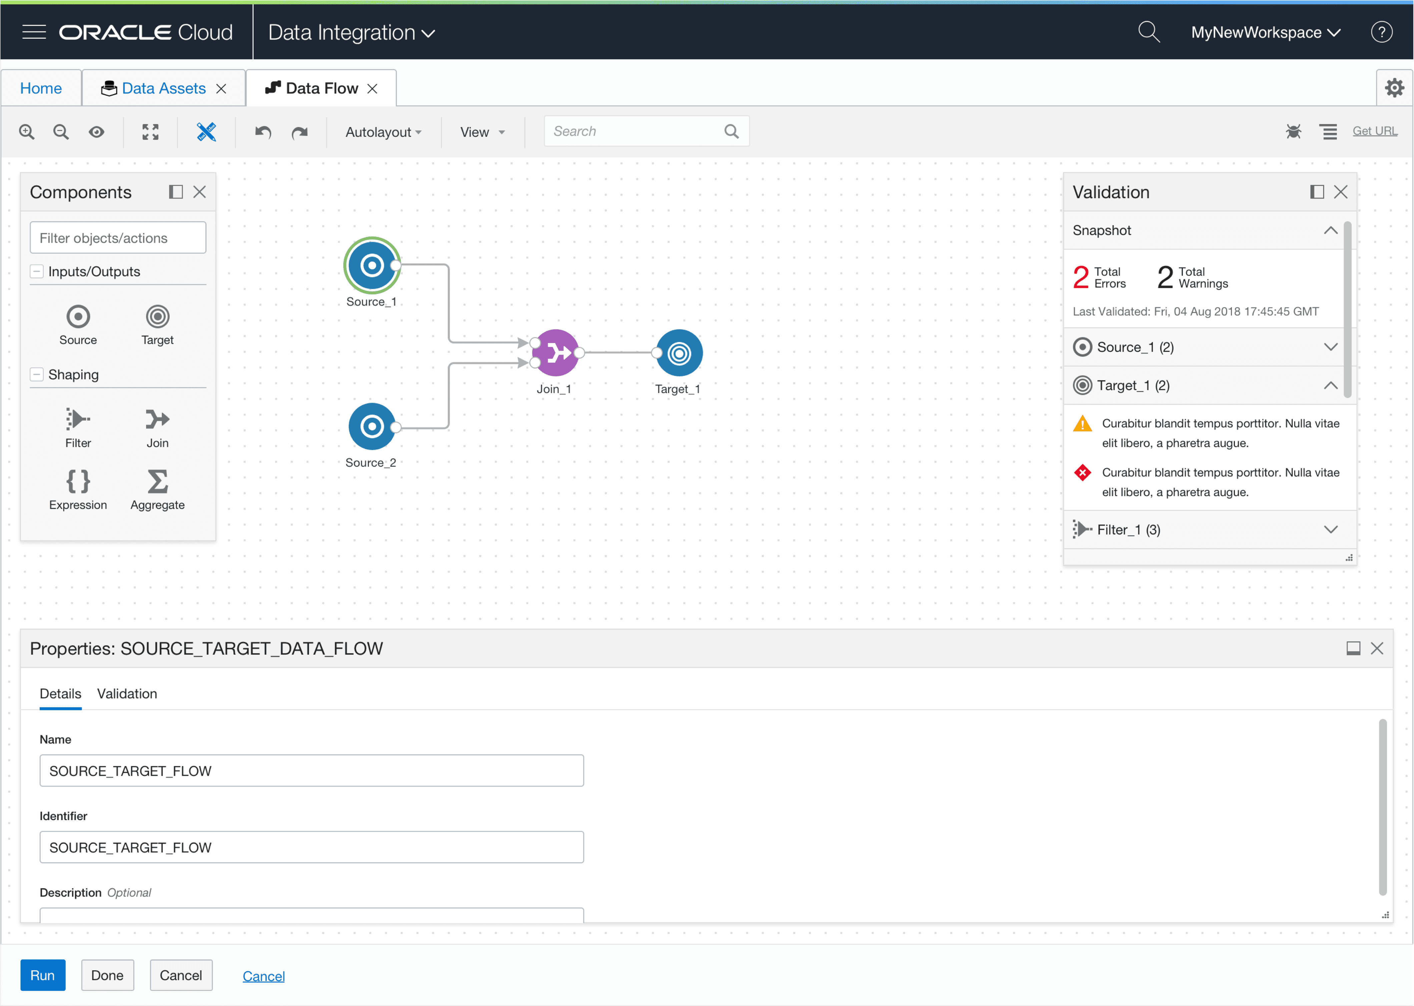Screen dimensions: 1414x1006
Task: Click the Get URL link
Action: (1374, 131)
